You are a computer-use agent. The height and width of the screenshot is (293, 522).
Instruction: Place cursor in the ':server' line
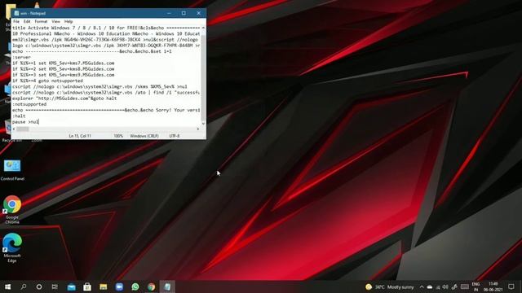[22, 57]
